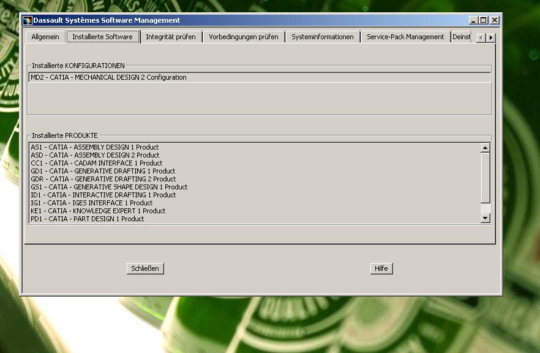Go to the Systeminformationen tab

coord(322,37)
